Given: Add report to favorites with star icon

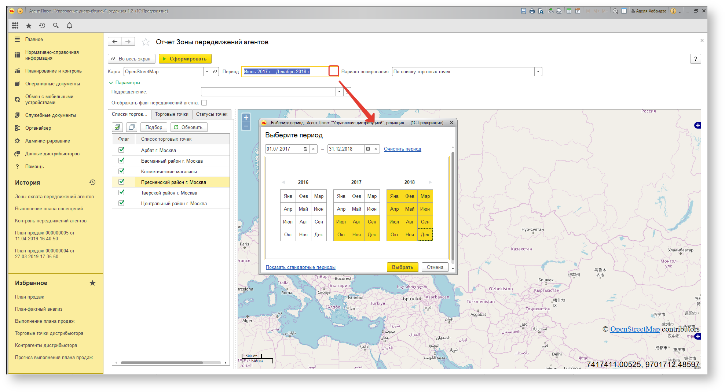Looking at the screenshot, I should click(146, 42).
